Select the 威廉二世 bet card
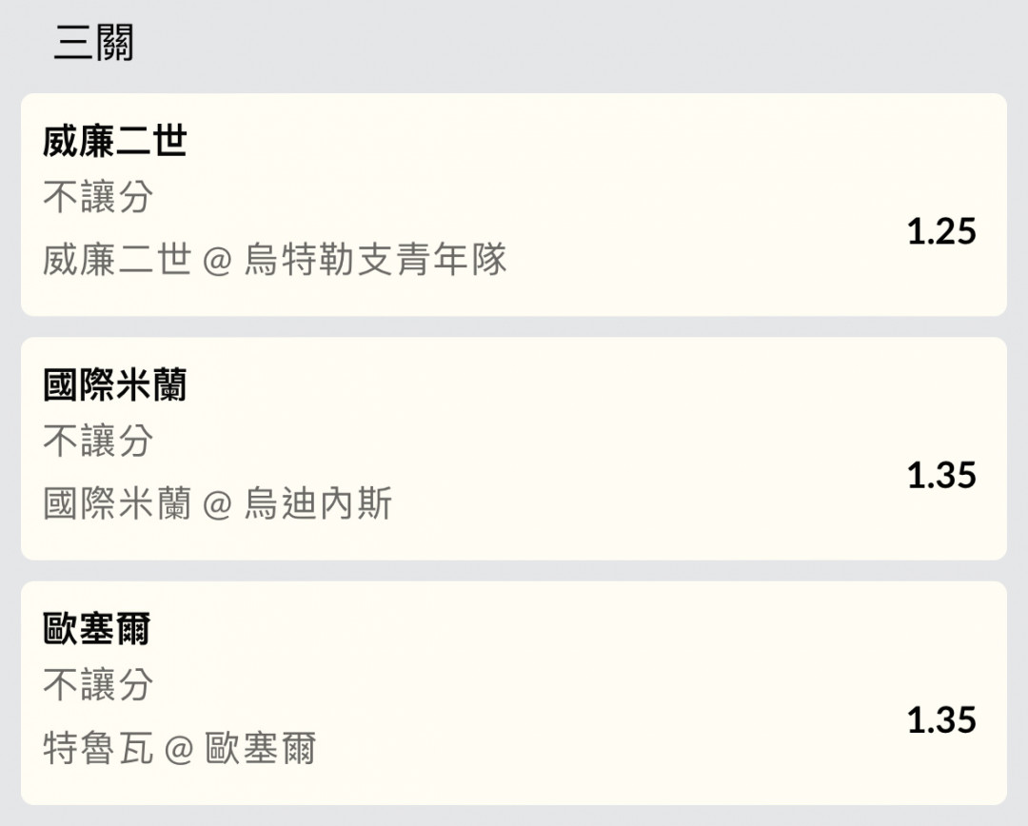1028x826 pixels. point(514,205)
